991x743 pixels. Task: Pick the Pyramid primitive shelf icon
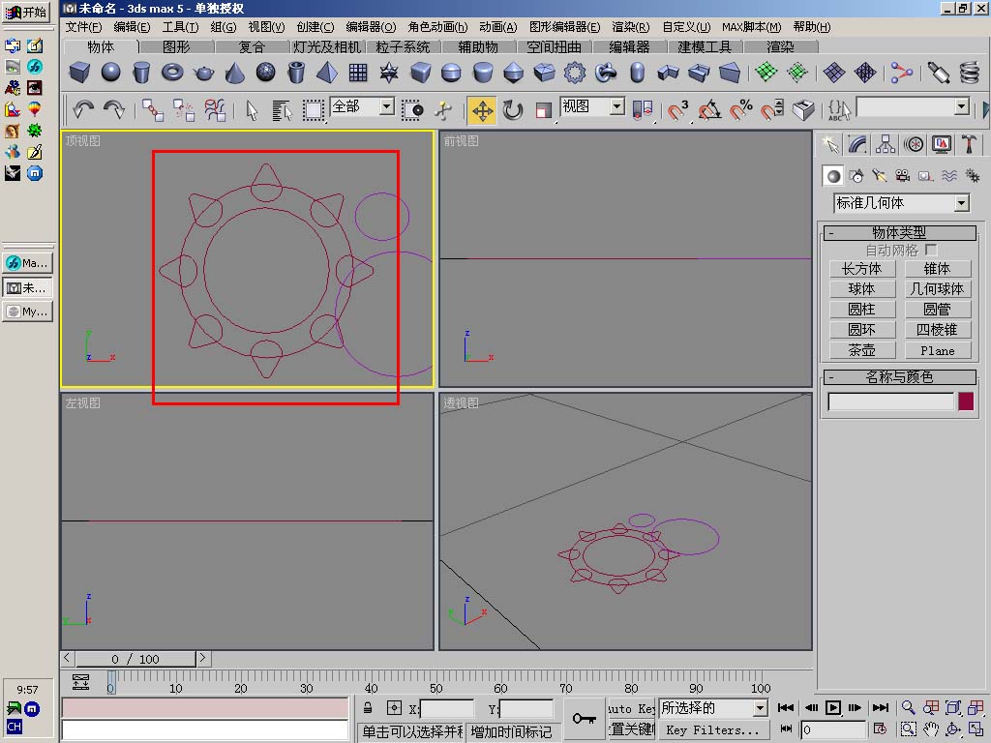tap(327, 72)
